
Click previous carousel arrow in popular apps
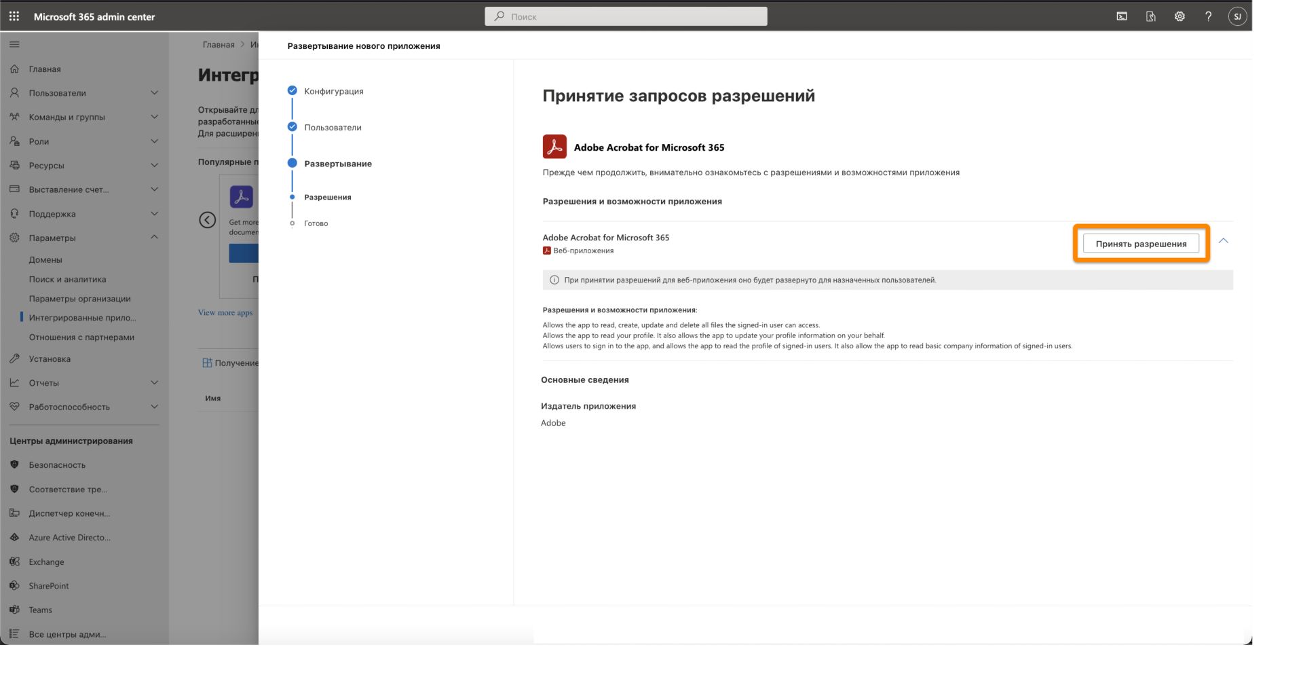pyautogui.click(x=207, y=220)
